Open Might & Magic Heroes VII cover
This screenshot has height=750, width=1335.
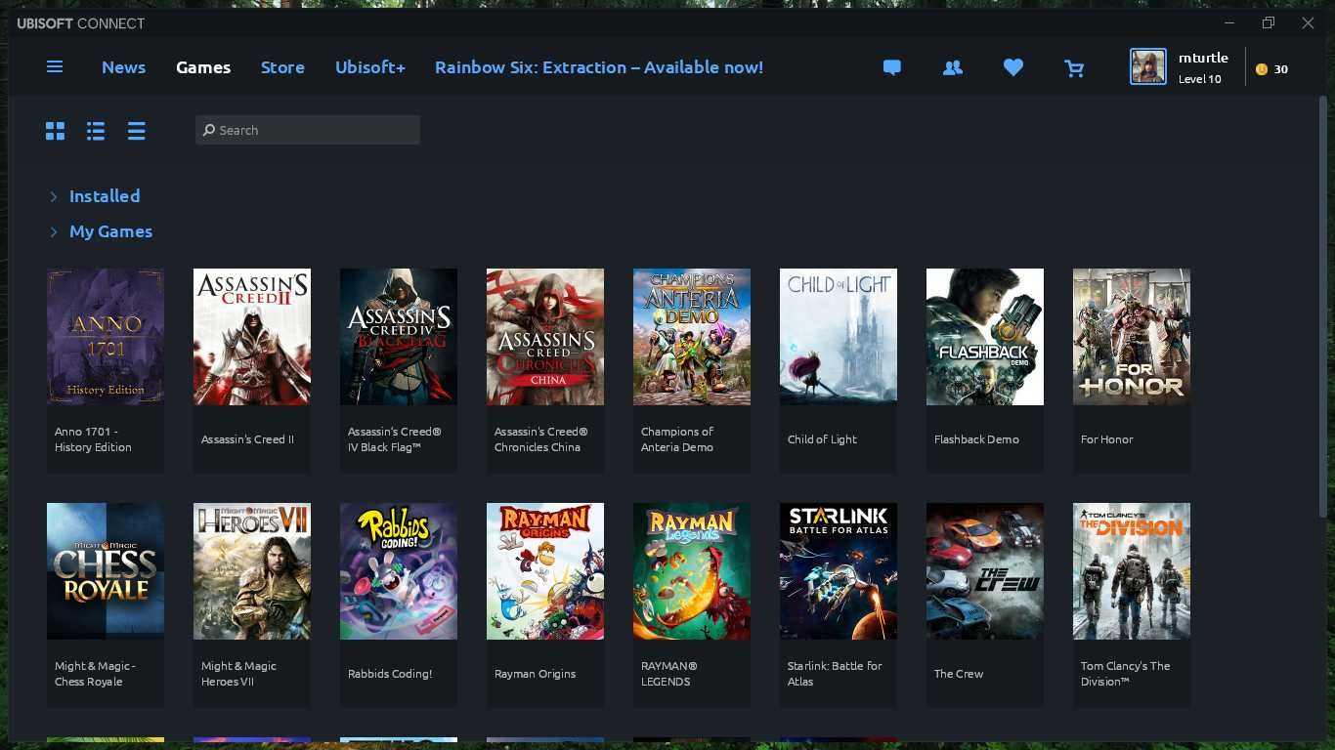[x=252, y=571]
